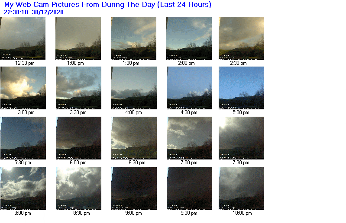Image resolution: width=346 pixels, height=223 pixels.
Task: Select the 4:30 pm webcam thumbnail
Action: tap(189, 88)
